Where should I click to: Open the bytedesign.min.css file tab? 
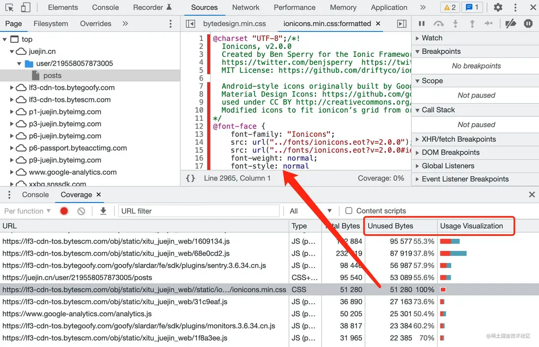coord(234,24)
